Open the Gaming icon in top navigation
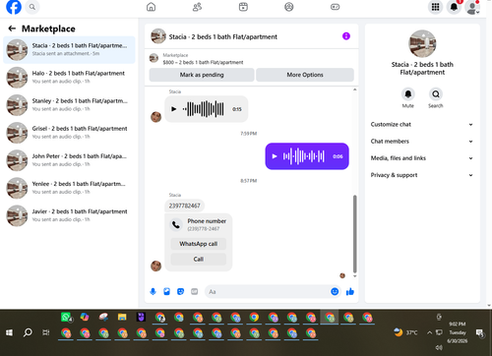The image size is (492, 356). [x=335, y=7]
